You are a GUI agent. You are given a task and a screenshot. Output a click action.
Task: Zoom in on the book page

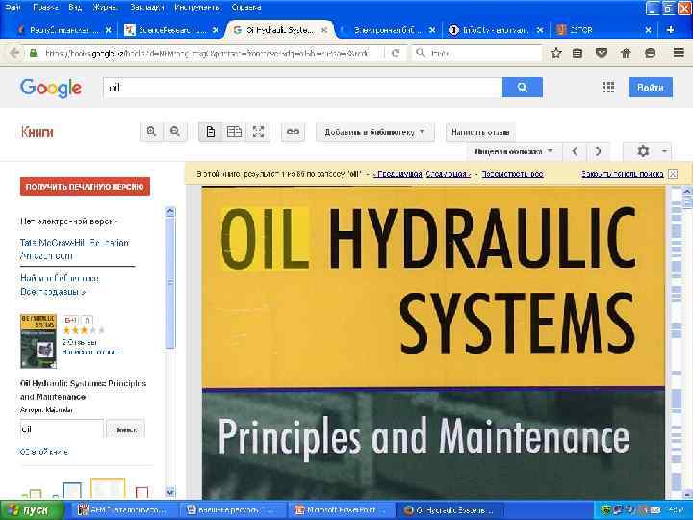pos(152,132)
